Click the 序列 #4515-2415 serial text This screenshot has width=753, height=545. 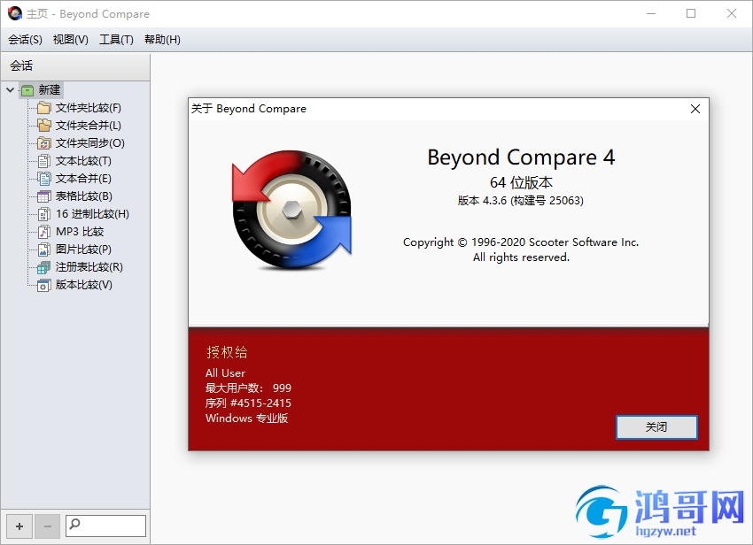coord(248,403)
